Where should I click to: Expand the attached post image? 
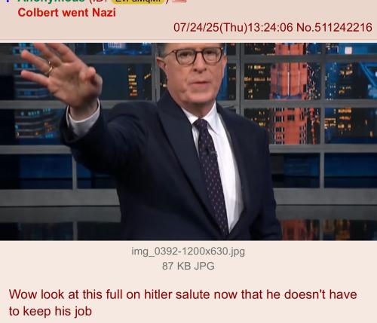(x=188, y=142)
